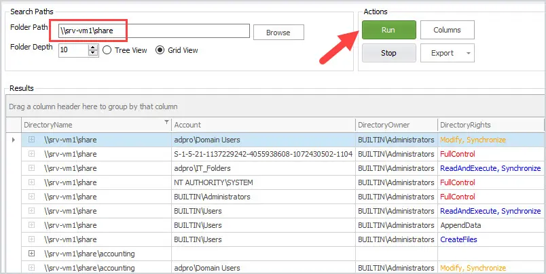Sort by the Account column header
The width and height of the screenshot is (546, 274).
[x=263, y=125]
